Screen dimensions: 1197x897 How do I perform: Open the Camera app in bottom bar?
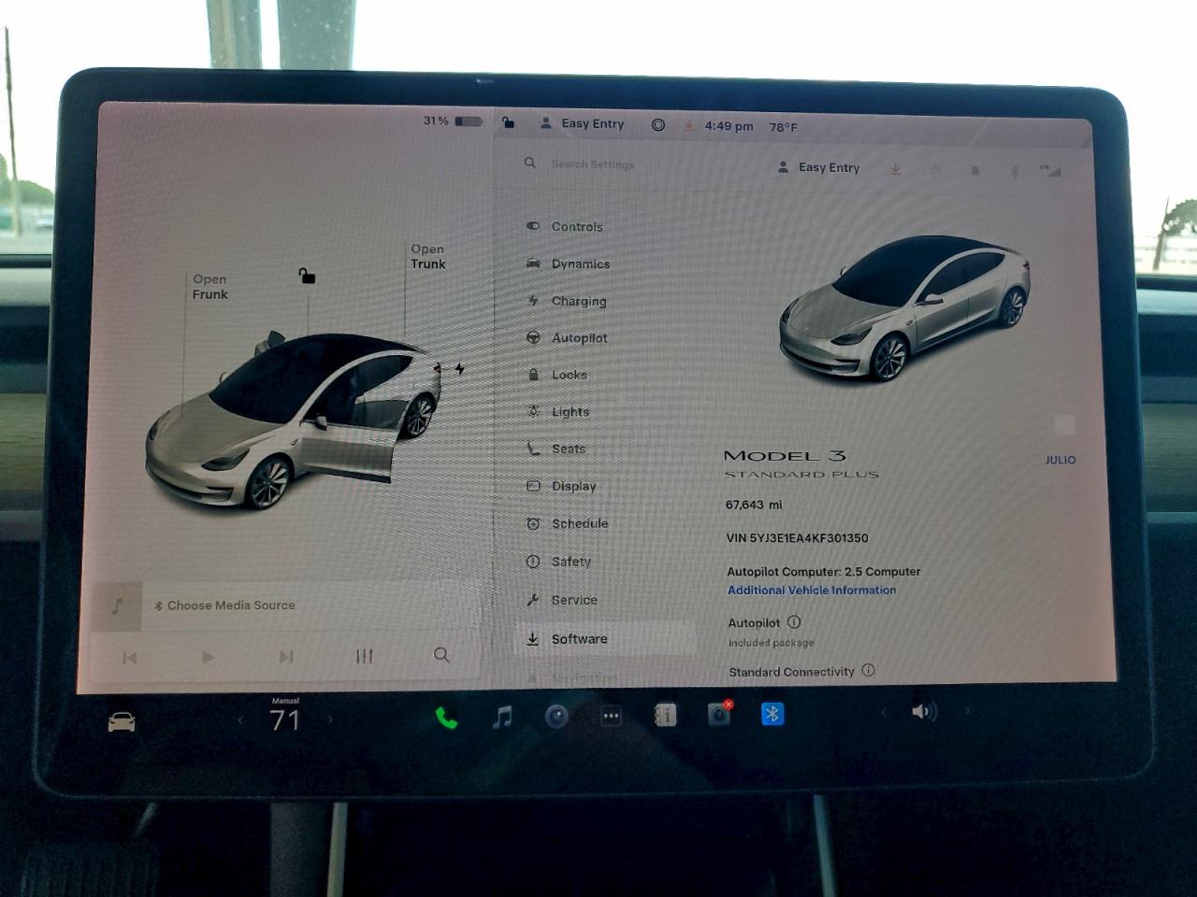coord(556,717)
